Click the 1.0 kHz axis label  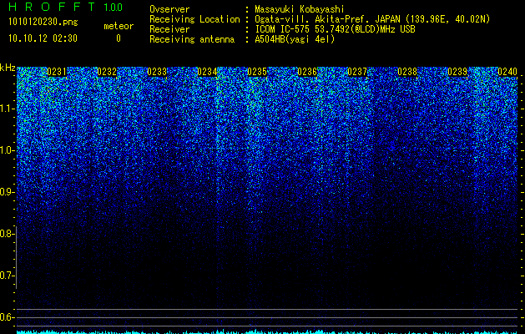7,150
